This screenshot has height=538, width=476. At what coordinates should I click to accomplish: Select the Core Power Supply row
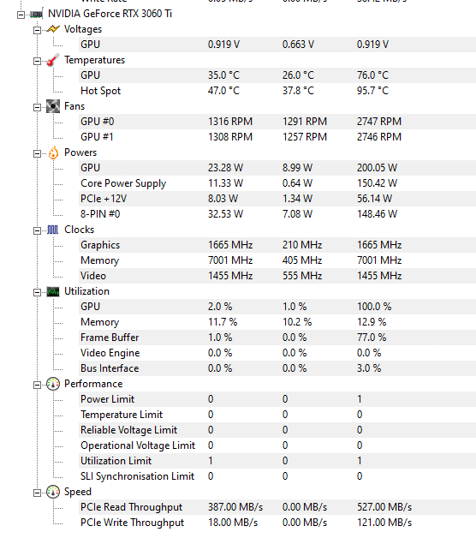277,183
